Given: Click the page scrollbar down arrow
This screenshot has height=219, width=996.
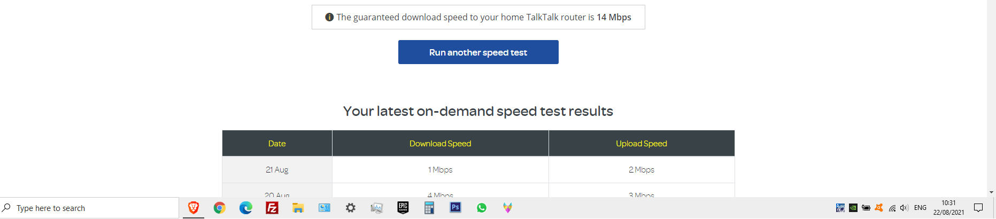Looking at the screenshot, I should (x=991, y=192).
